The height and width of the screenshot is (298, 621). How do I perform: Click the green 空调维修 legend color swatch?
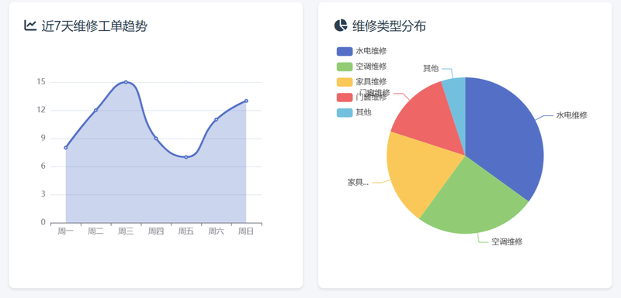344,67
